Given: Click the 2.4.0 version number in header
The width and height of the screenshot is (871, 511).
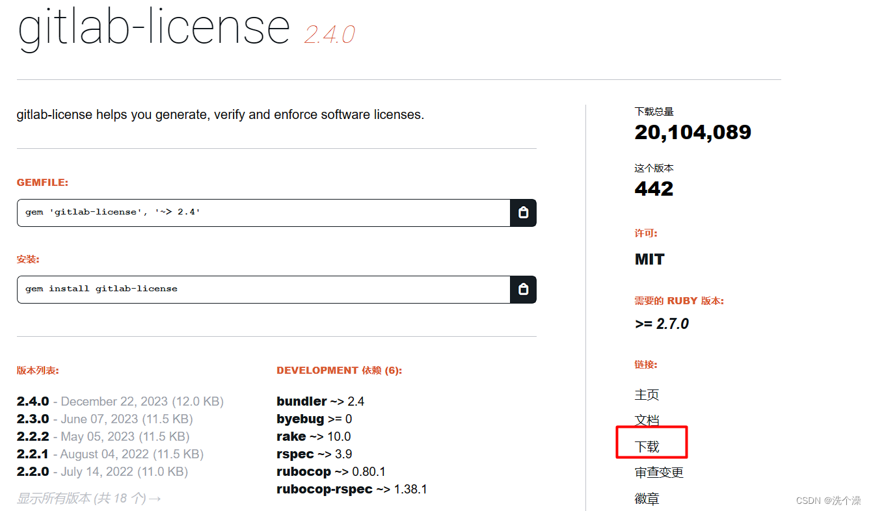Looking at the screenshot, I should (330, 34).
